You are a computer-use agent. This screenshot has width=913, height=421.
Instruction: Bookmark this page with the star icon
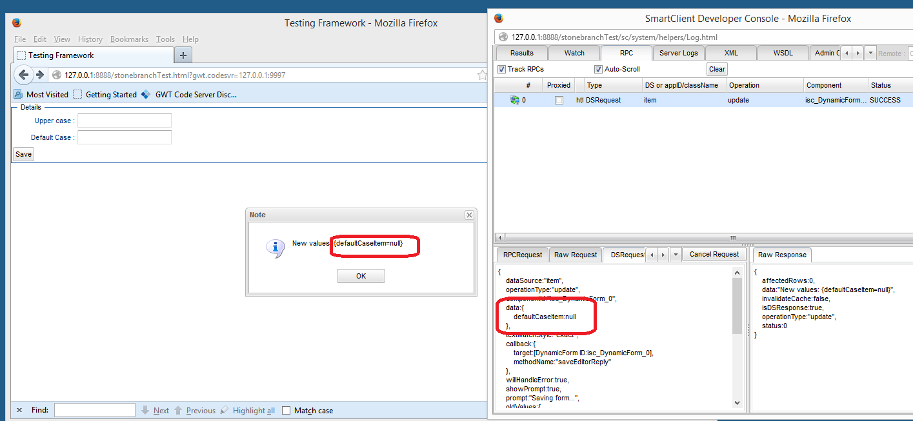click(x=481, y=75)
